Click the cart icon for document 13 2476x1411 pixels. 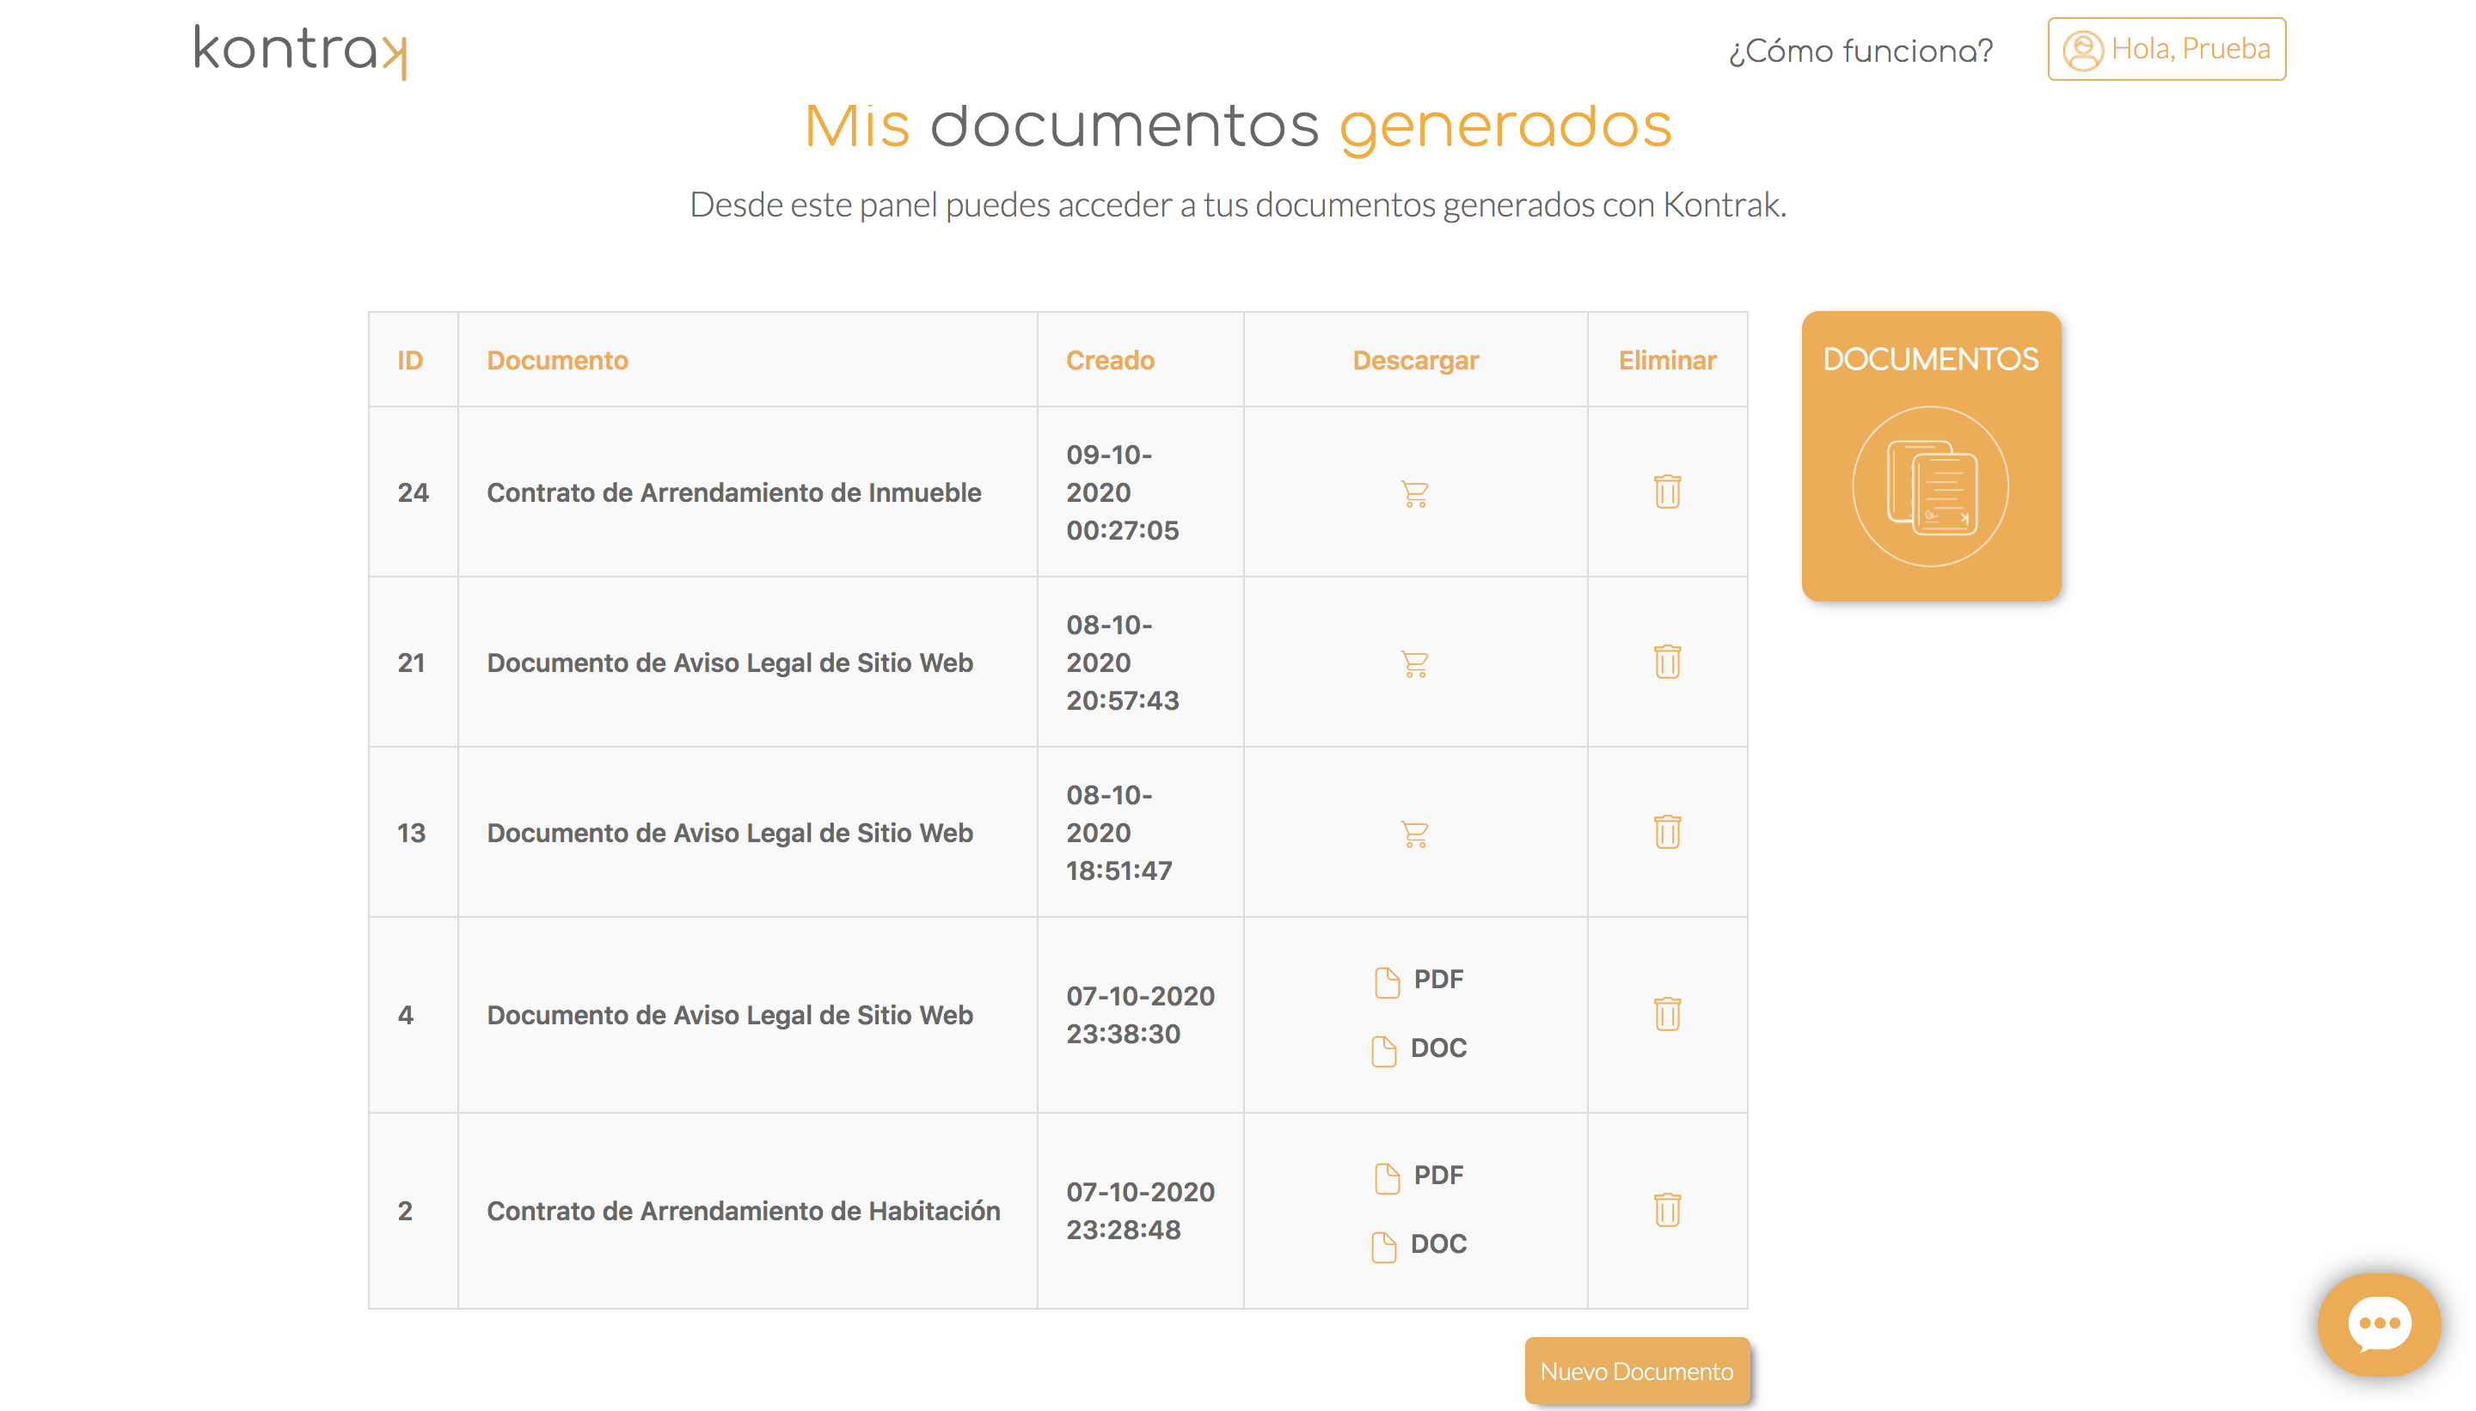(x=1414, y=834)
